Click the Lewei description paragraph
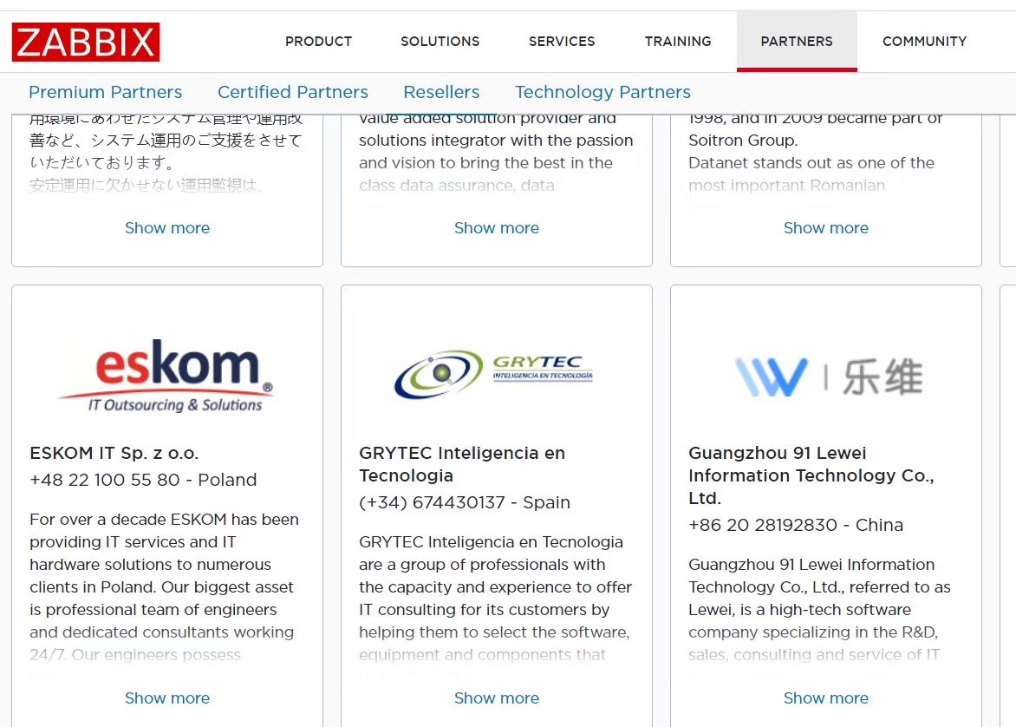The width and height of the screenshot is (1016, 727). 820,610
